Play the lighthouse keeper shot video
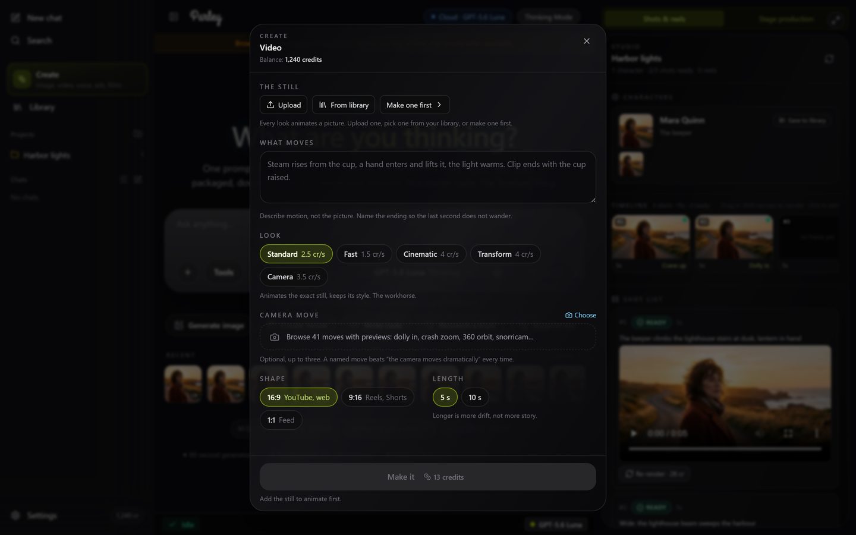This screenshot has height=535, width=856. point(634,433)
